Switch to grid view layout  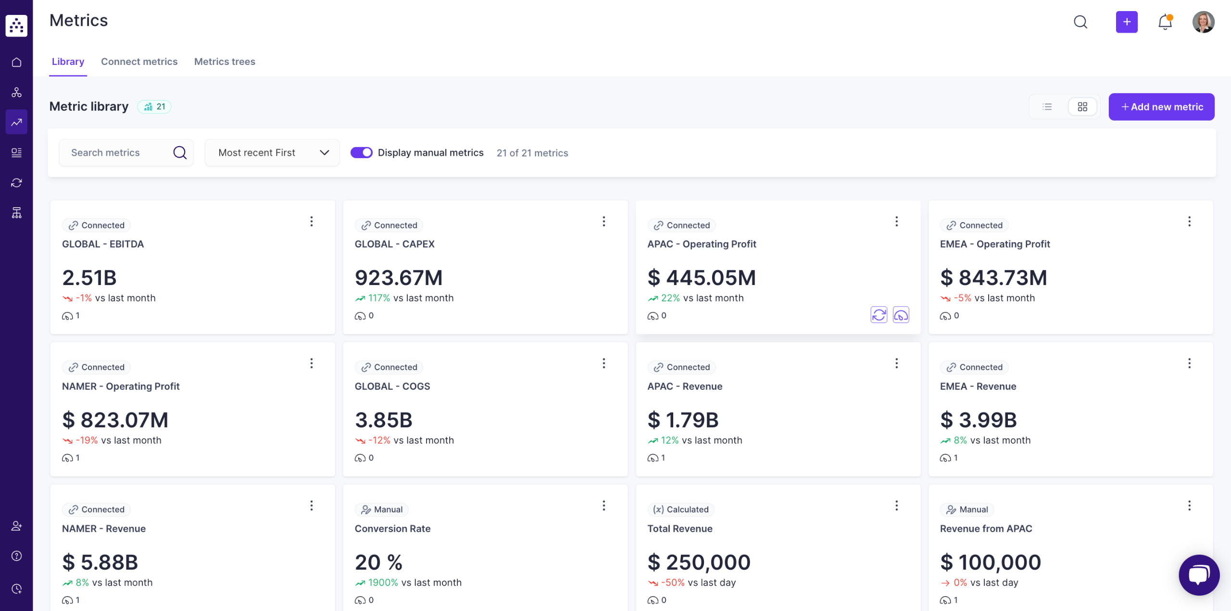pyautogui.click(x=1082, y=107)
